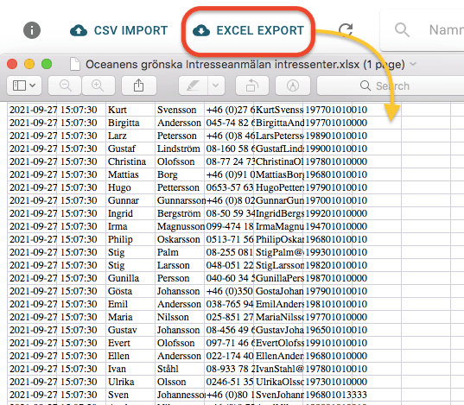Select surname cell Gunnarsson
Screen dimensions: 464x405
click(x=180, y=200)
